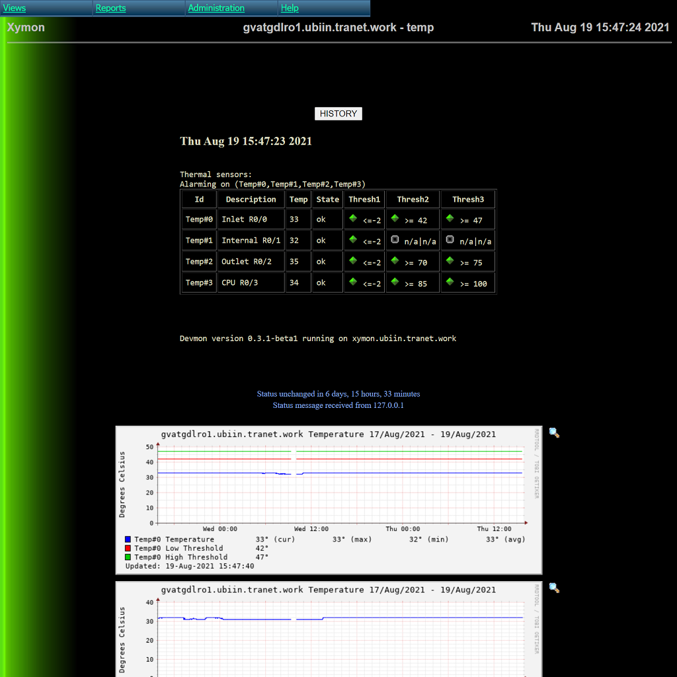Click green Thresh1 status icon for Temp#0
This screenshot has height=677, width=677.
353,218
